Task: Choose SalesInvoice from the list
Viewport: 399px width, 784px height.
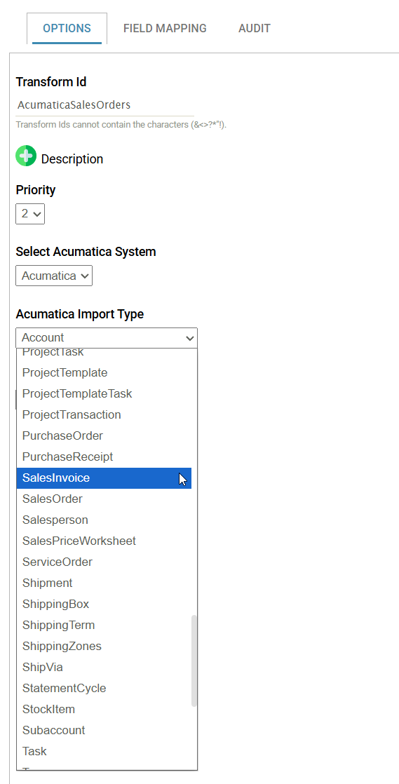Action: tap(104, 478)
